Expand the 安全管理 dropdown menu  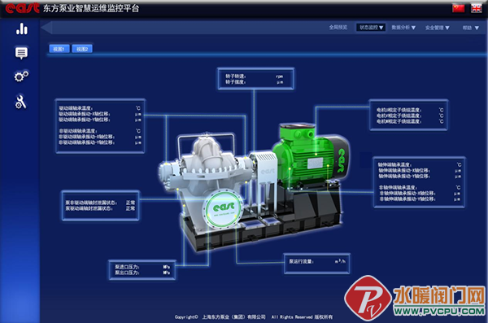tap(438, 28)
